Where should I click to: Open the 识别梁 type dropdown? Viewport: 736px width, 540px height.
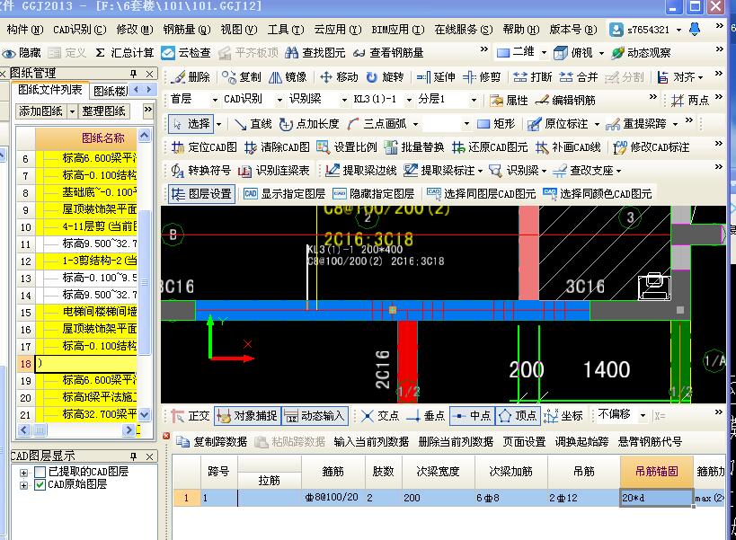pyautogui.click(x=344, y=101)
